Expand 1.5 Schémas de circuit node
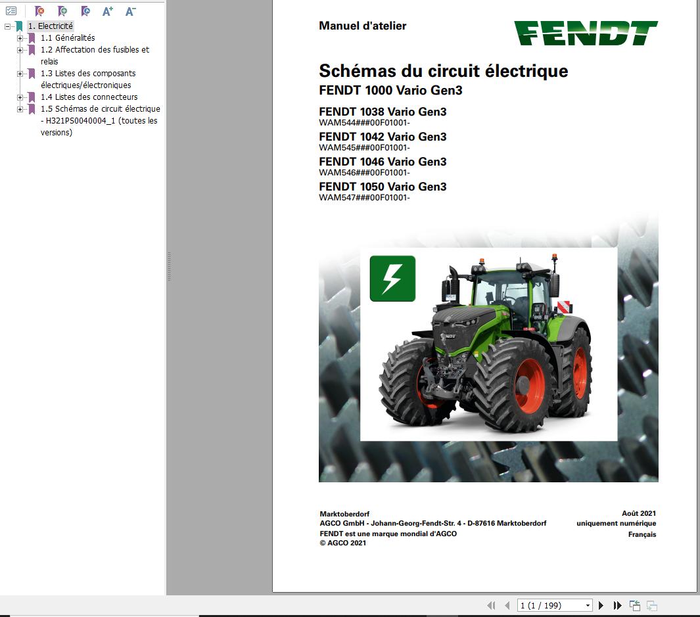The height and width of the screenshot is (617, 700). tap(20, 109)
